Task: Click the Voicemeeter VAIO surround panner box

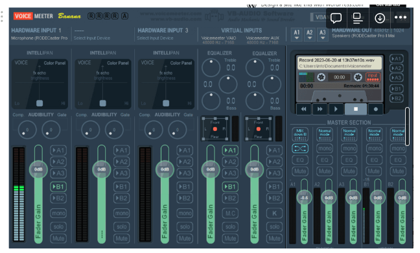Action: [x=215, y=129]
